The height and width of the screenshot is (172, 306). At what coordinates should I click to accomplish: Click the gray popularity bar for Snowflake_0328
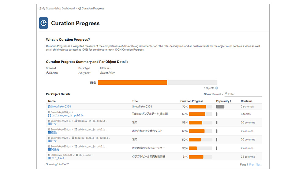[220, 107]
